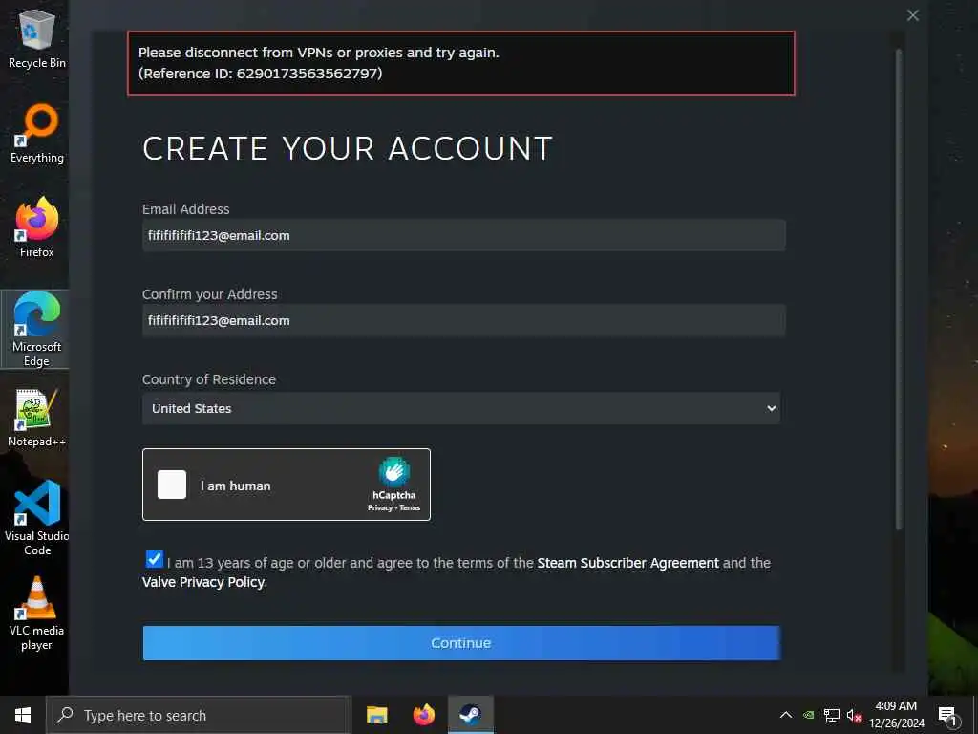The image size is (978, 734).
Task: Open hCaptcha Privacy link
Action: coord(380,508)
